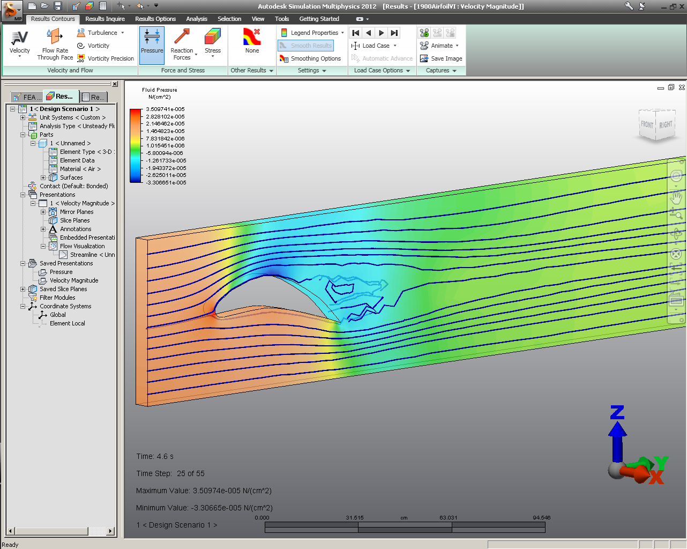This screenshot has width=687, height=549.
Task: Select the Orbit tool in navigation bar
Action: pyautogui.click(x=676, y=234)
